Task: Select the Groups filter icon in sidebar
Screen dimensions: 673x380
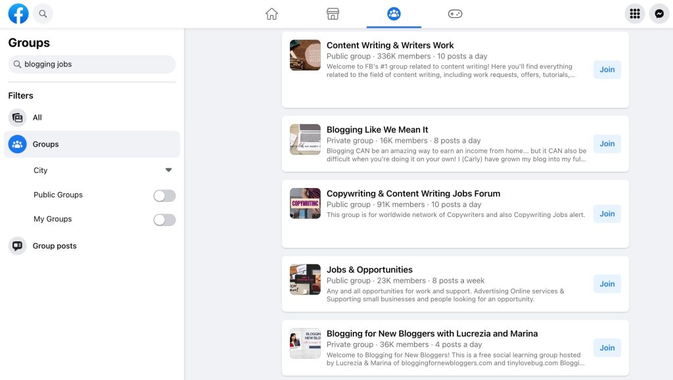Action: 17,143
